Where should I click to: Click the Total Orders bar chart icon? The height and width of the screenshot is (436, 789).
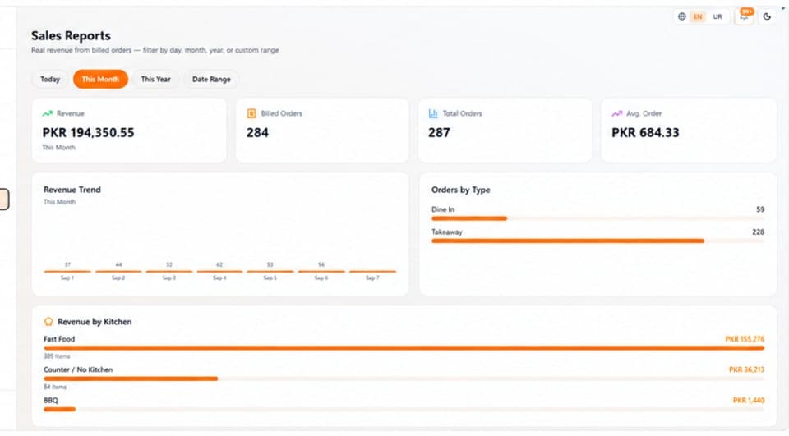tap(433, 113)
